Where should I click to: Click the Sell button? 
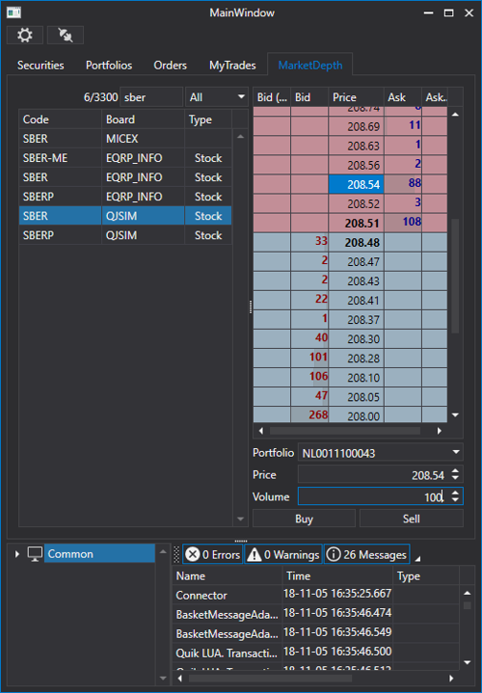[412, 519]
